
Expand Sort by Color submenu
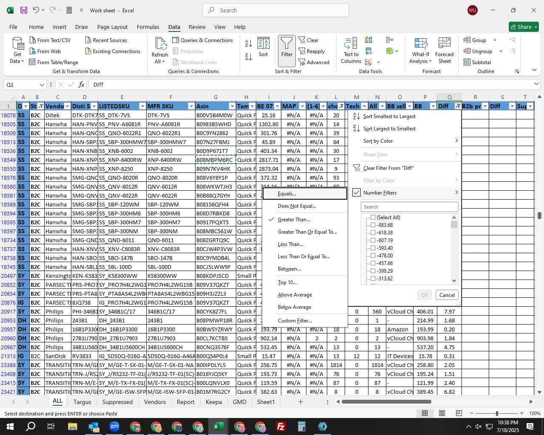coord(405,141)
